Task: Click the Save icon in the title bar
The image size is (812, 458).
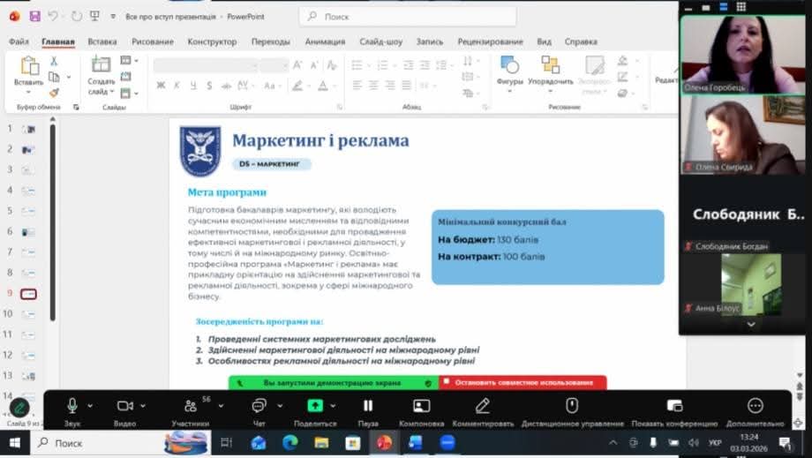Action: [x=34, y=16]
